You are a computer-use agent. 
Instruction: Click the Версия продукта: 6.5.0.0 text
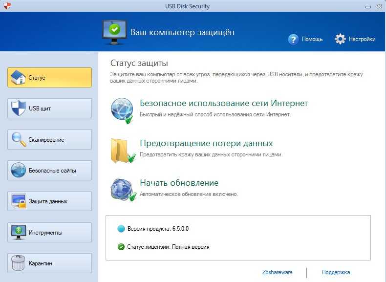[x=158, y=229]
